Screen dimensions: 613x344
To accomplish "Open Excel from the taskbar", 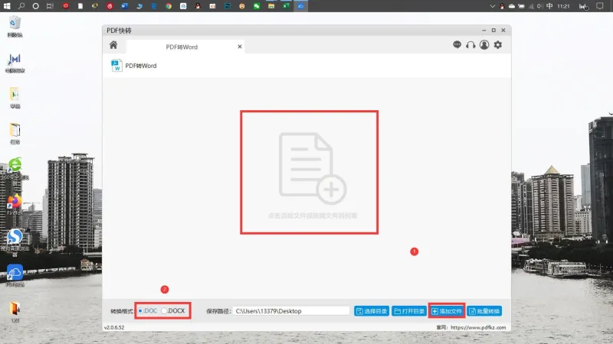I will click(286, 6).
